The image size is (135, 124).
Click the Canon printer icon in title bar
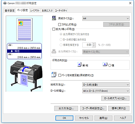(x=5, y=3)
